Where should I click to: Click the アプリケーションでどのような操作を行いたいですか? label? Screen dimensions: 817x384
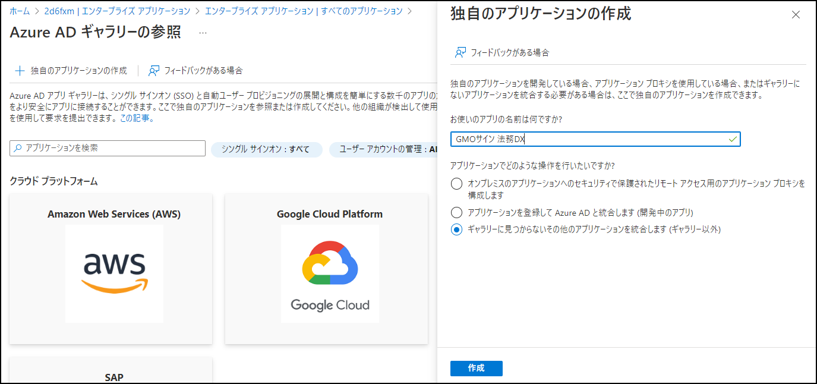coord(532,165)
